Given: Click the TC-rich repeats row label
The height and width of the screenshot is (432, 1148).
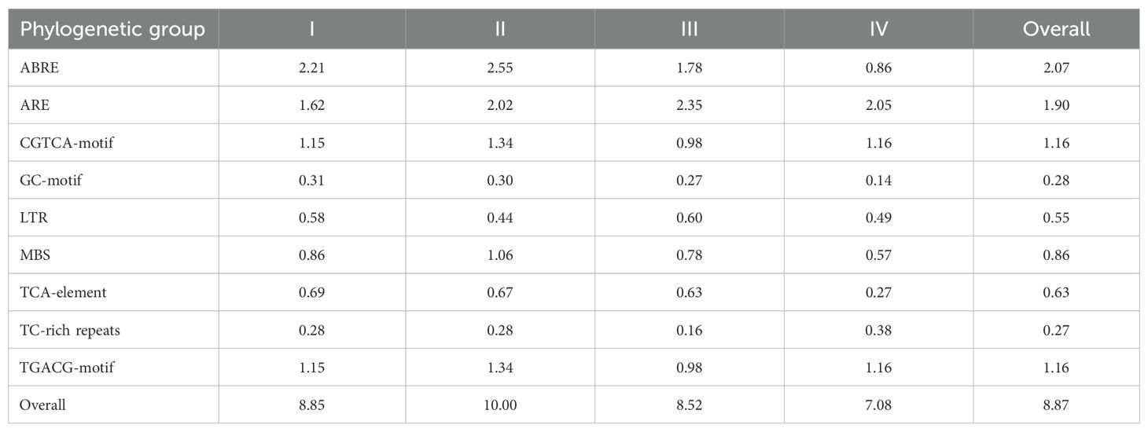Looking at the screenshot, I should (x=70, y=330).
